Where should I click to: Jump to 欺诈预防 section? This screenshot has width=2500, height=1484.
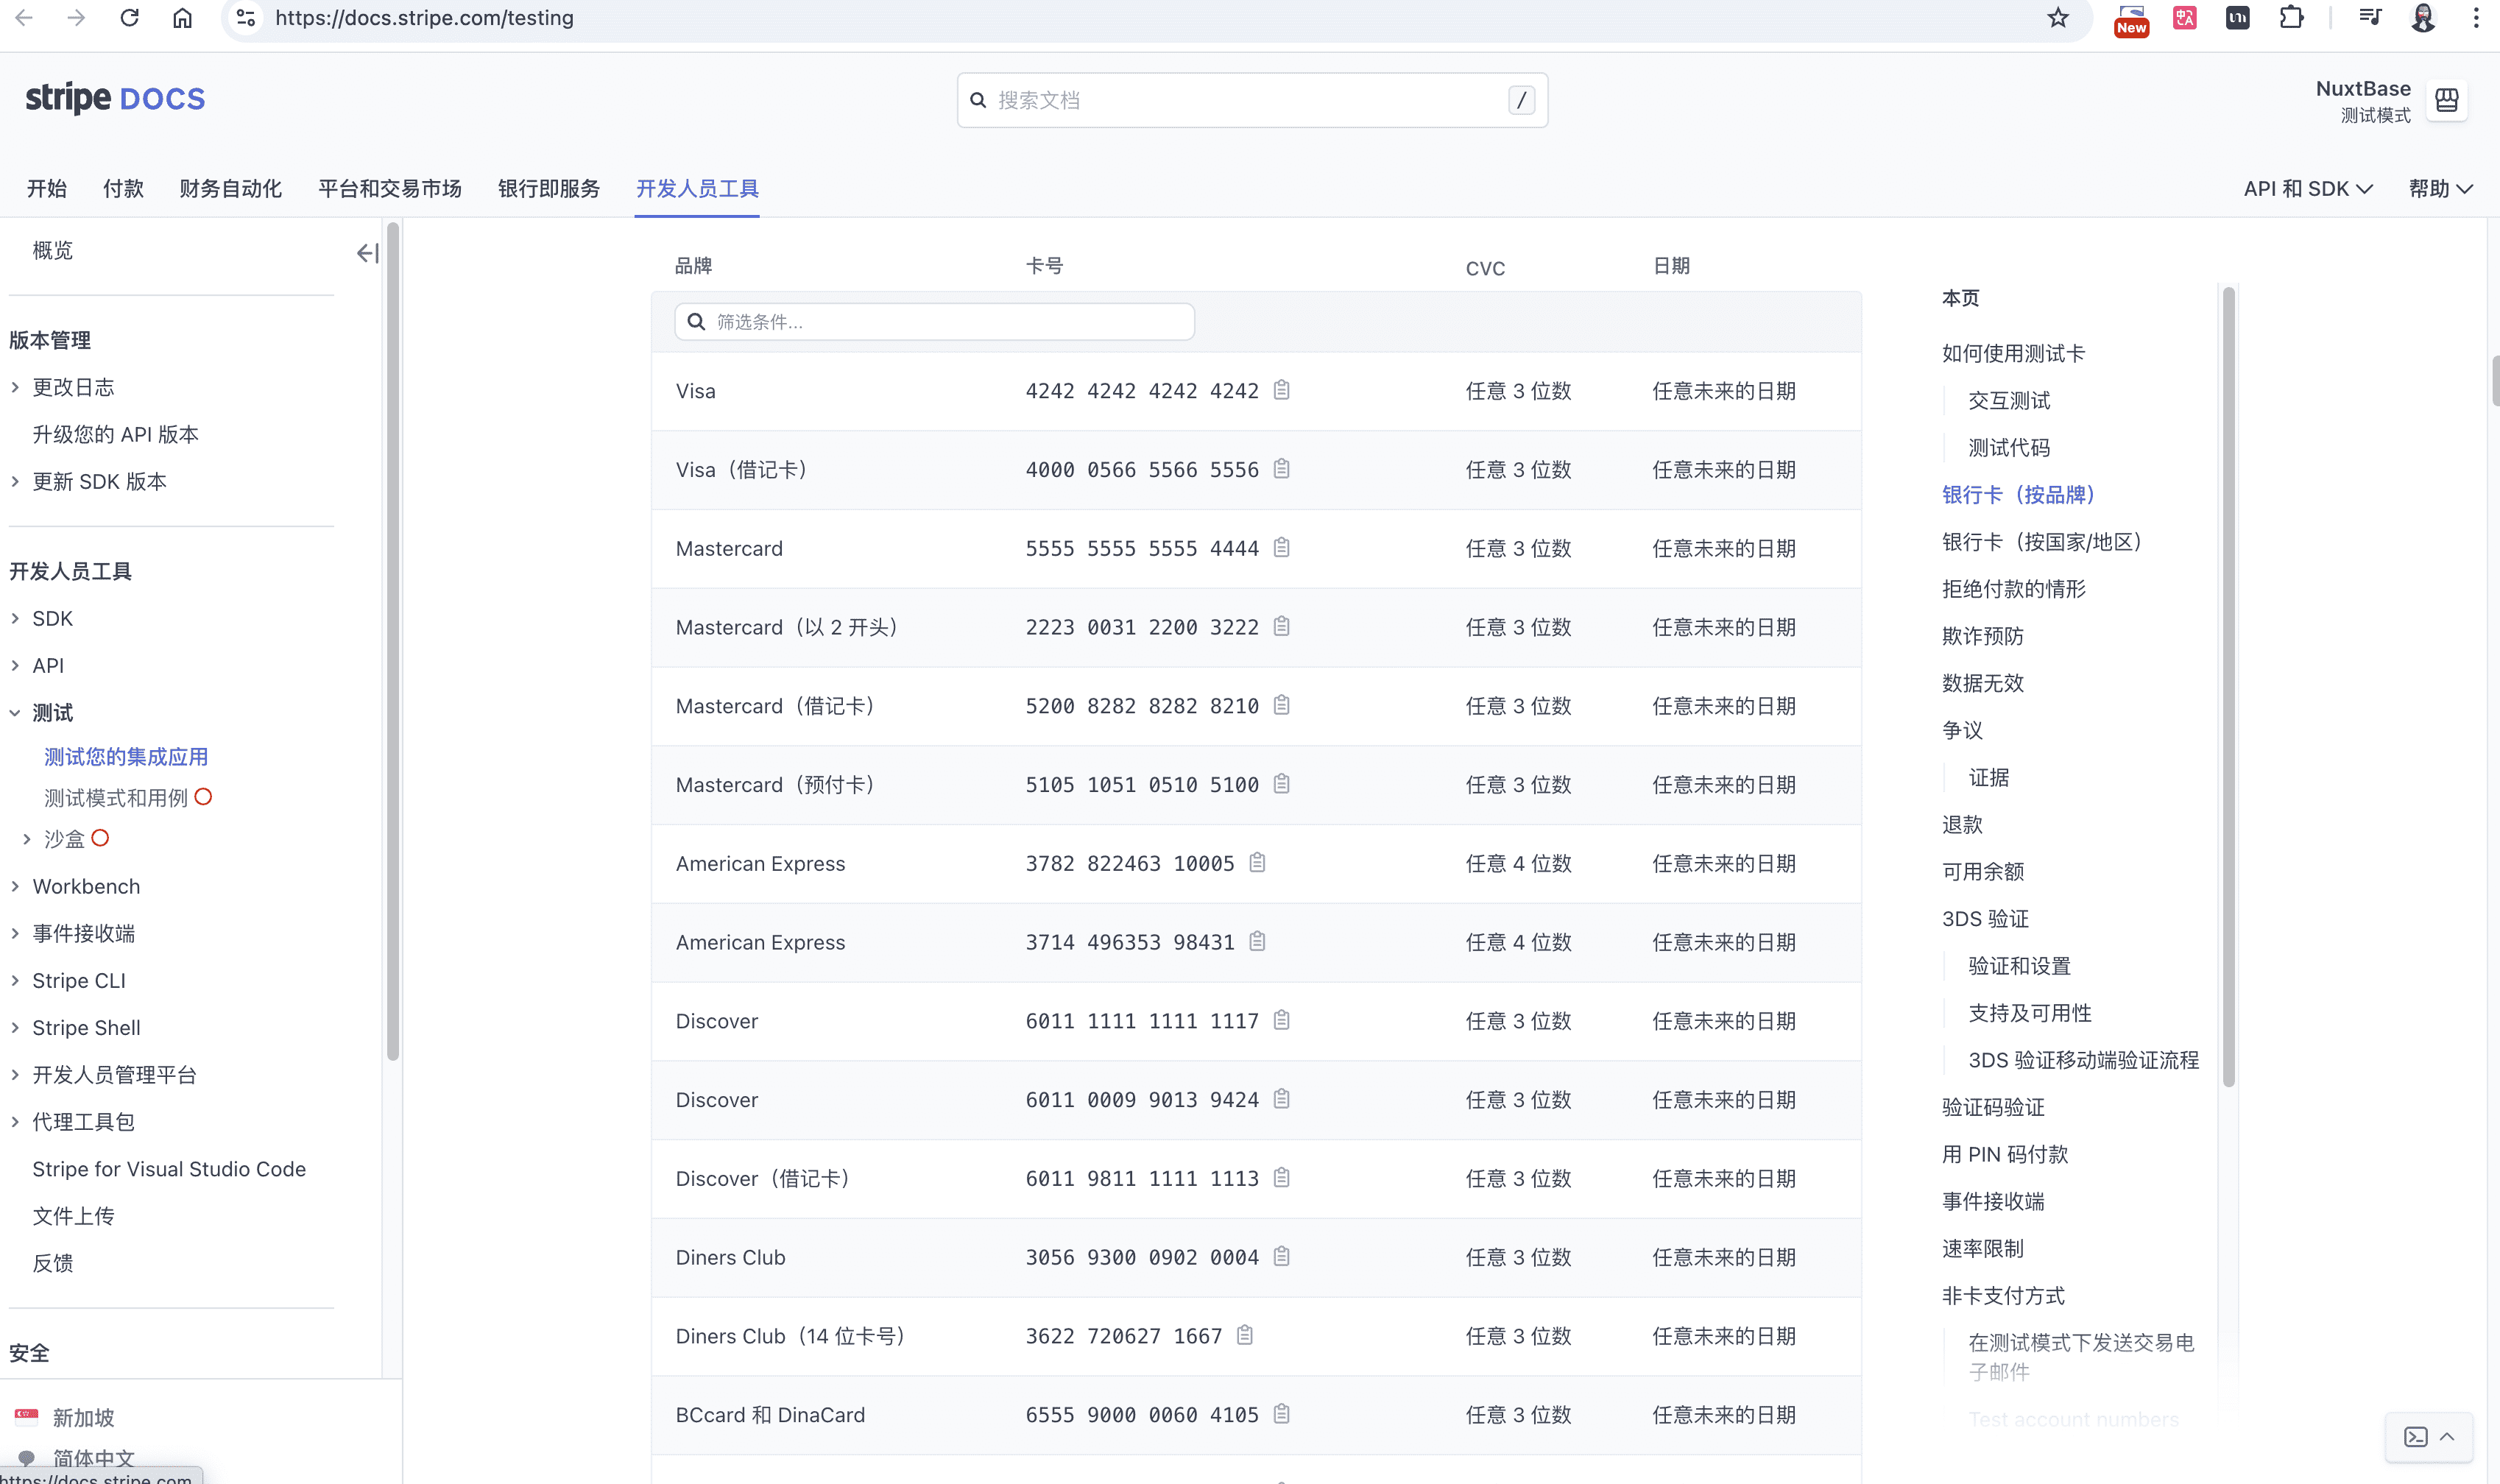tap(1983, 636)
